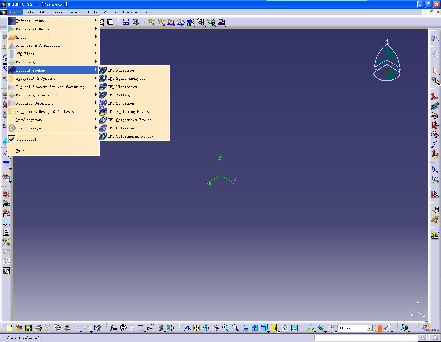This screenshot has height=342, width=441.
Task: Click the Fly Mode airplane icon
Action: pos(187,328)
